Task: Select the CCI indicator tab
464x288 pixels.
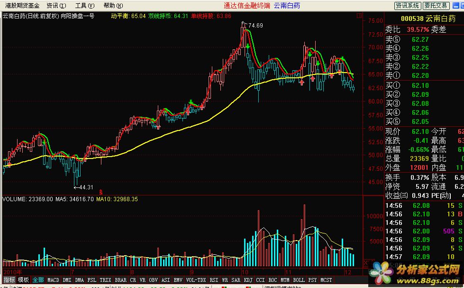Action: [x=260, y=280]
